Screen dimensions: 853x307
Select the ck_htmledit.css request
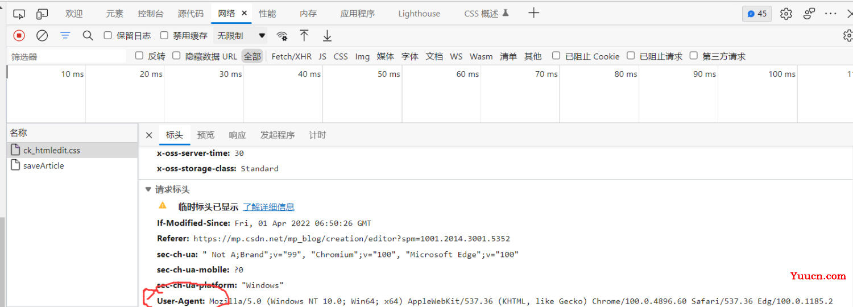(x=72, y=151)
